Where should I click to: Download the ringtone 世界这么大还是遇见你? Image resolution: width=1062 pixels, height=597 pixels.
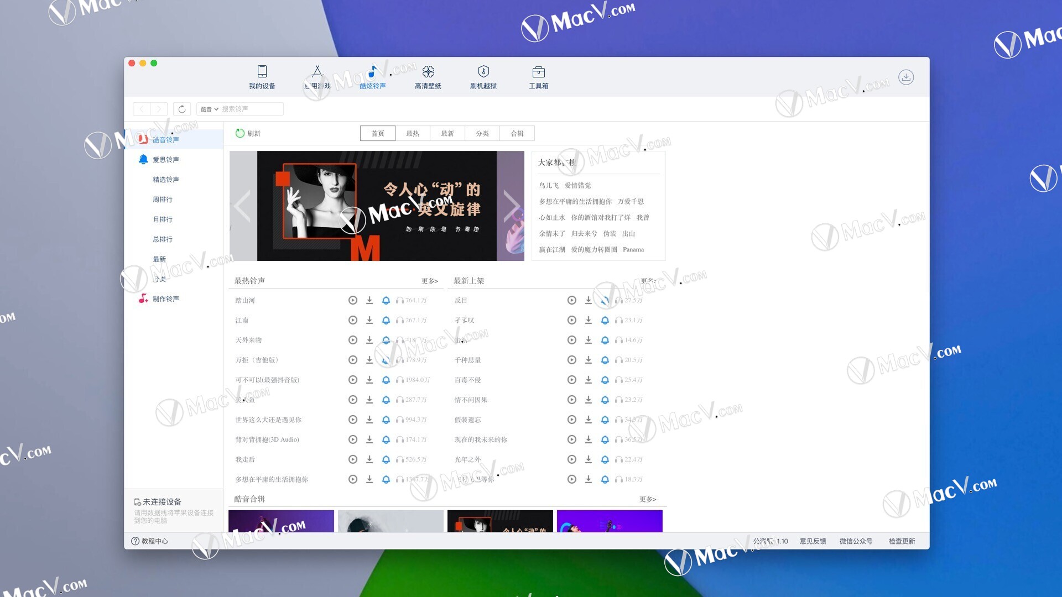369,420
